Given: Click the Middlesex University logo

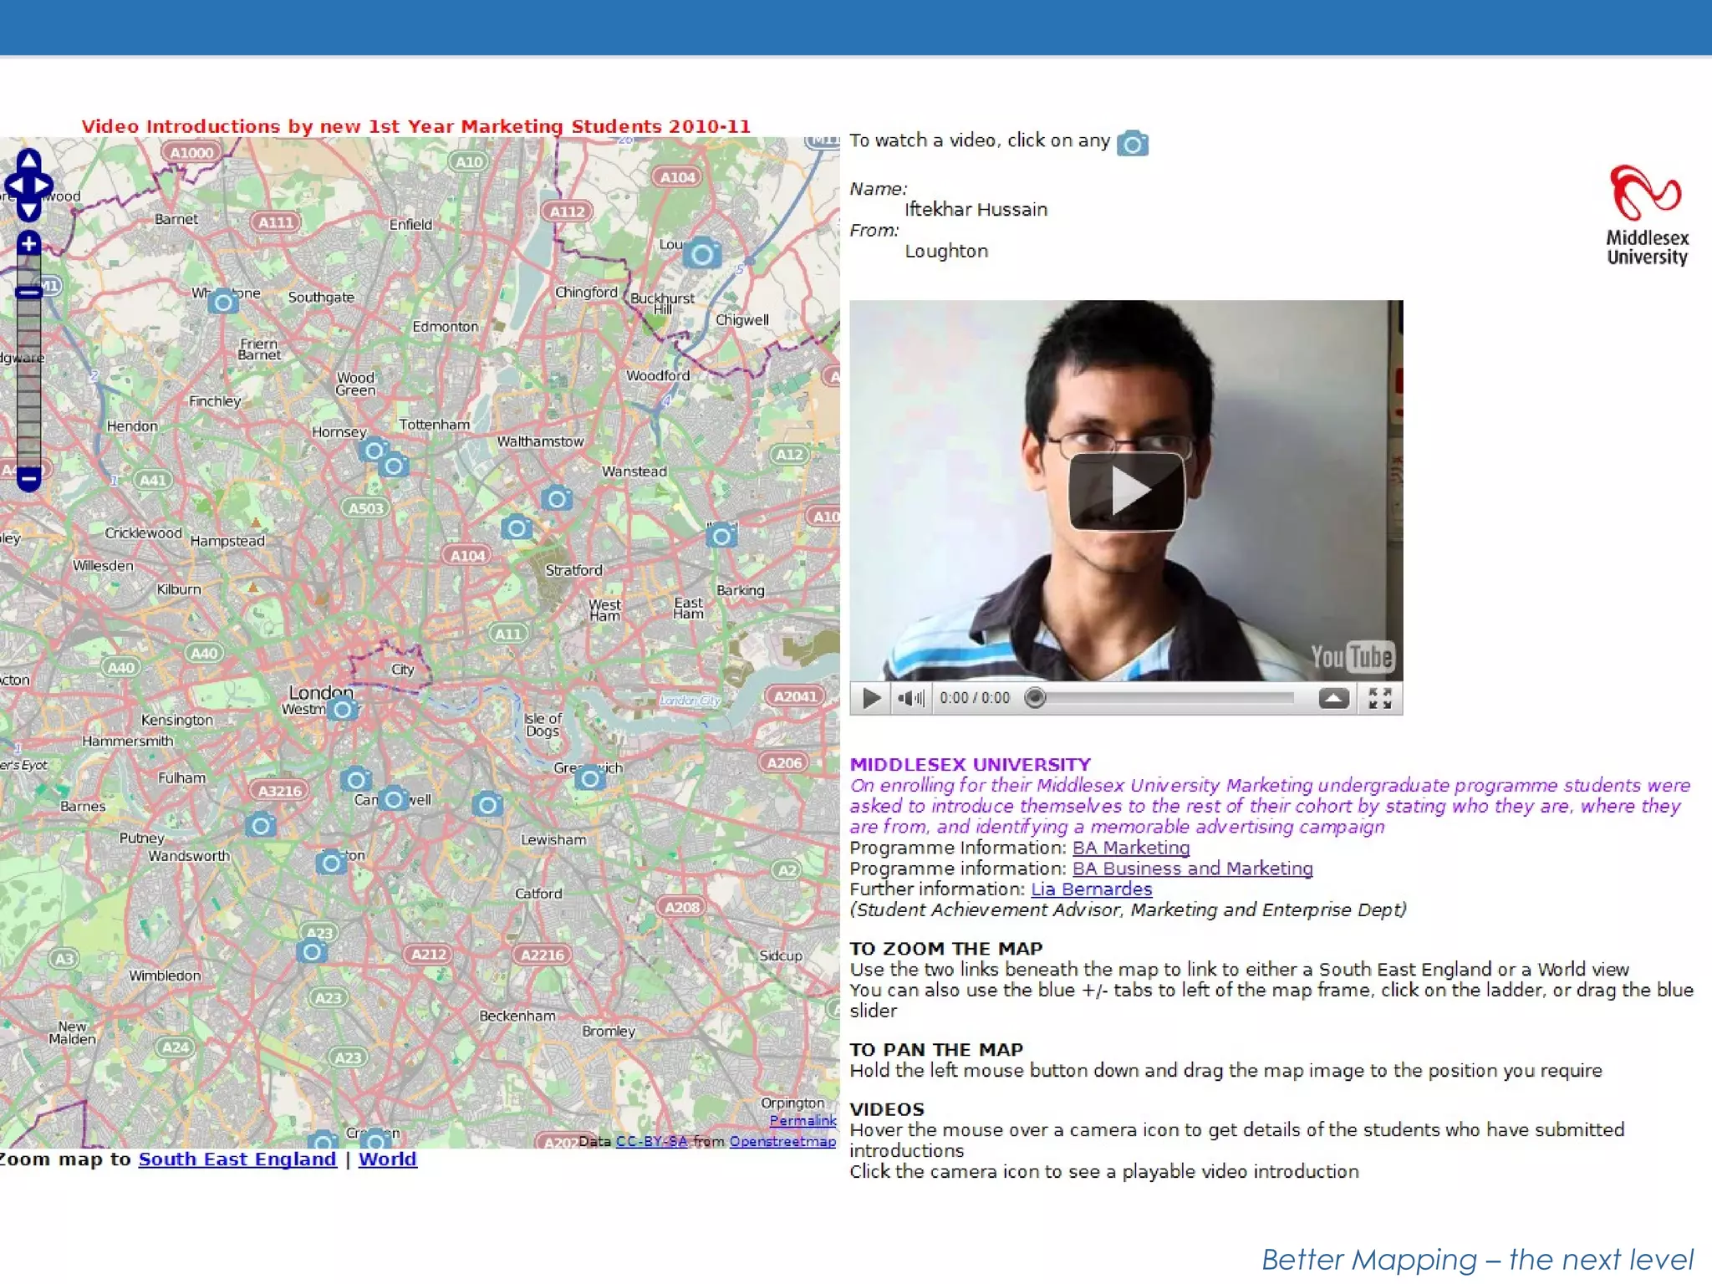Looking at the screenshot, I should point(1647,216).
